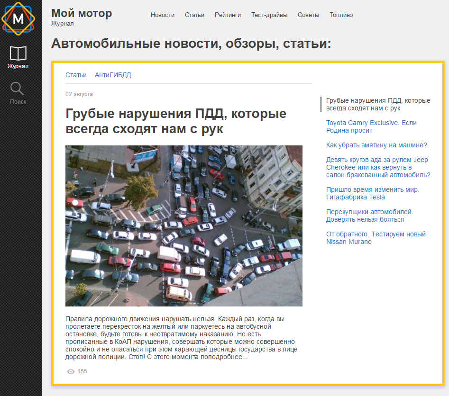The image size is (449, 396).
Task: Open the Советы menu item
Action: (x=308, y=15)
